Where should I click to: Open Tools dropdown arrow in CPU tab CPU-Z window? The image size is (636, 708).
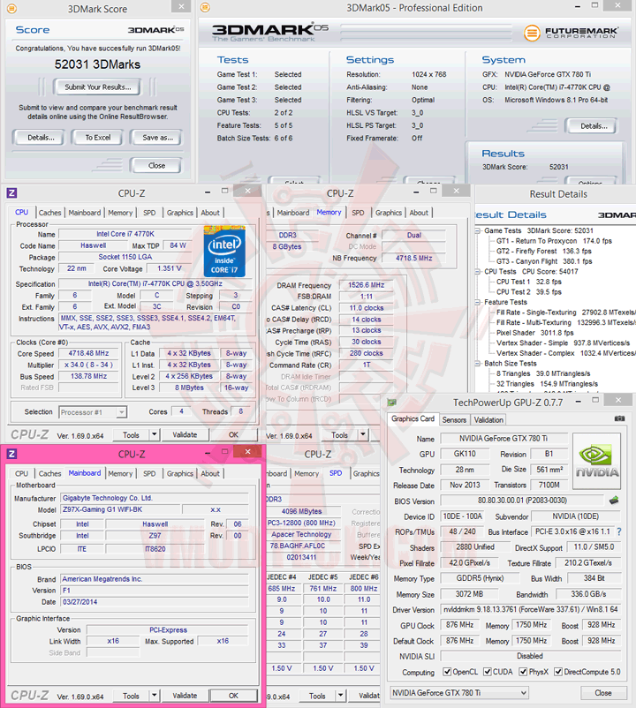[x=155, y=435]
